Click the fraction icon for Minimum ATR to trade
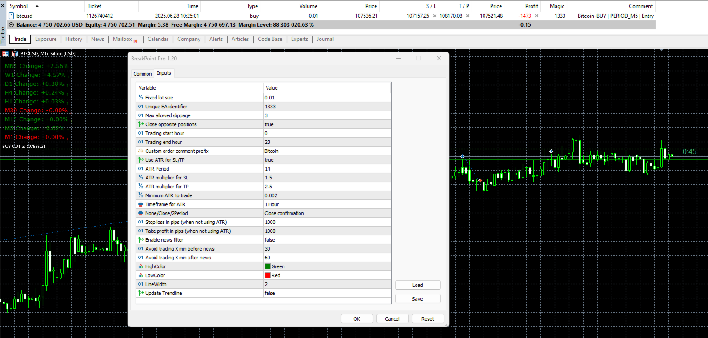Image resolution: width=708 pixels, height=338 pixels. (140, 195)
